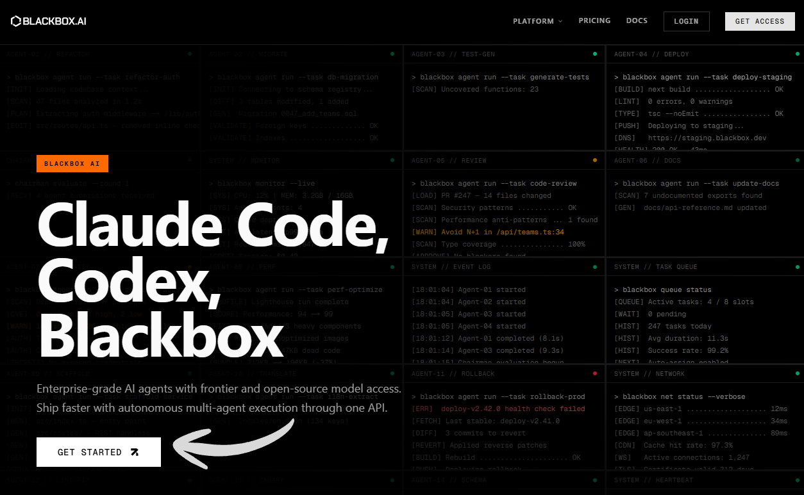Expand the Platform menu chevron
Screen dimensions: 804x495
[x=560, y=21]
